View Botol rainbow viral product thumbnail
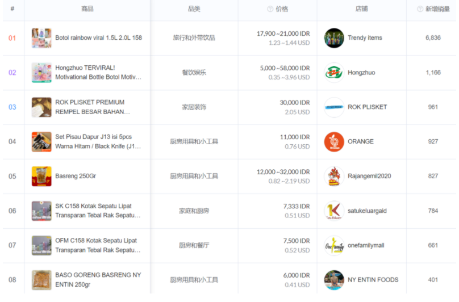The width and height of the screenshot is (459, 302). point(41,38)
